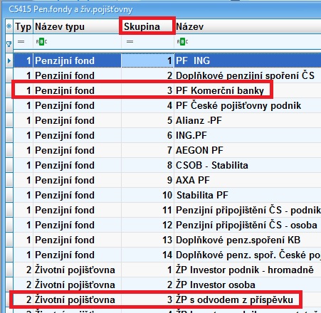321x313 pixels.
Task: Click the current-row arrow indicator of PF ING
Action: click(9, 60)
